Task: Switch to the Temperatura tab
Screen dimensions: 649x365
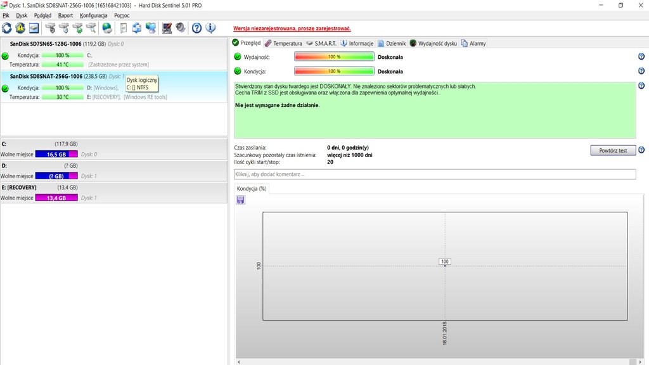Action: coord(283,44)
